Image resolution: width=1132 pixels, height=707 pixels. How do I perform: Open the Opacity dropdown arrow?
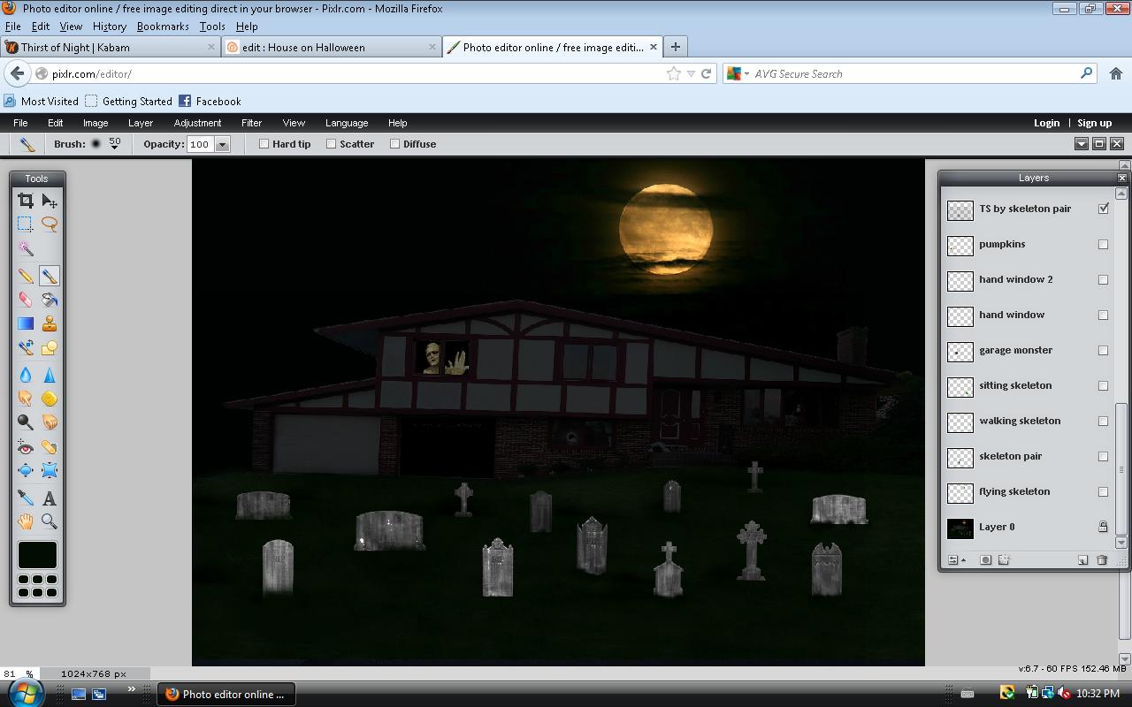pos(222,144)
